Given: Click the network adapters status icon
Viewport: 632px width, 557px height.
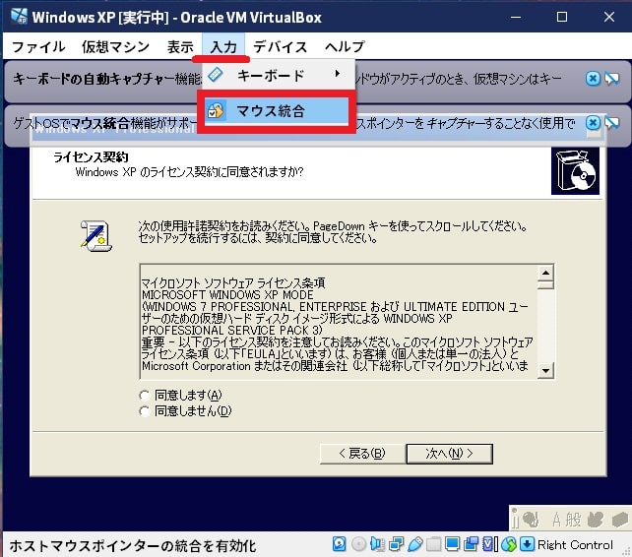Looking at the screenshot, I should (x=396, y=544).
